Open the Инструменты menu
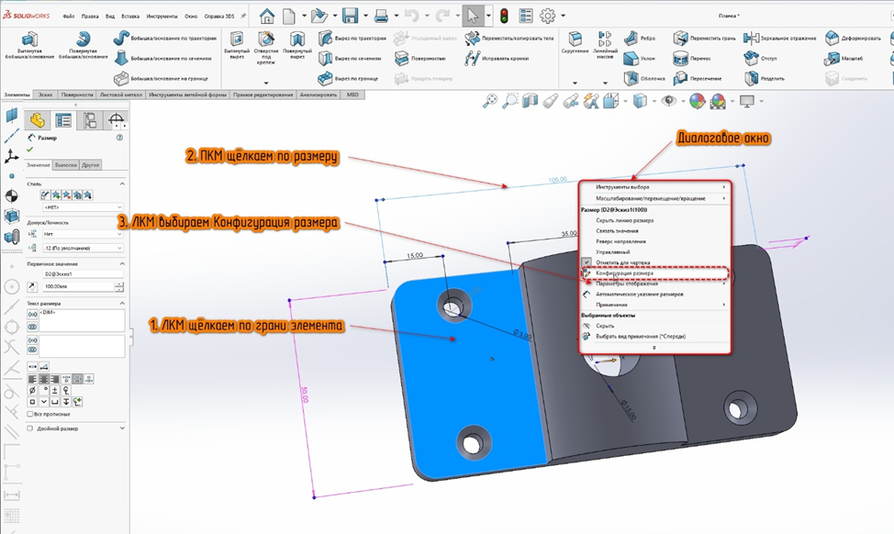The image size is (894, 534). [162, 16]
